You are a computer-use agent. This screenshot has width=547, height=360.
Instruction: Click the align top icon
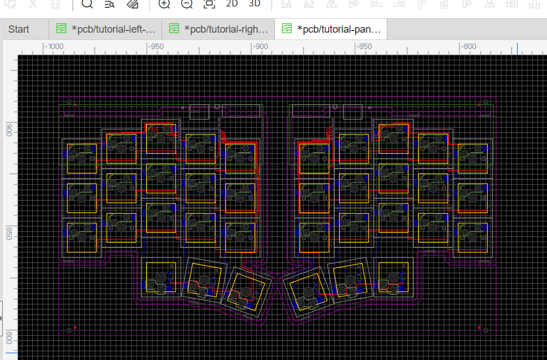tap(422, 4)
